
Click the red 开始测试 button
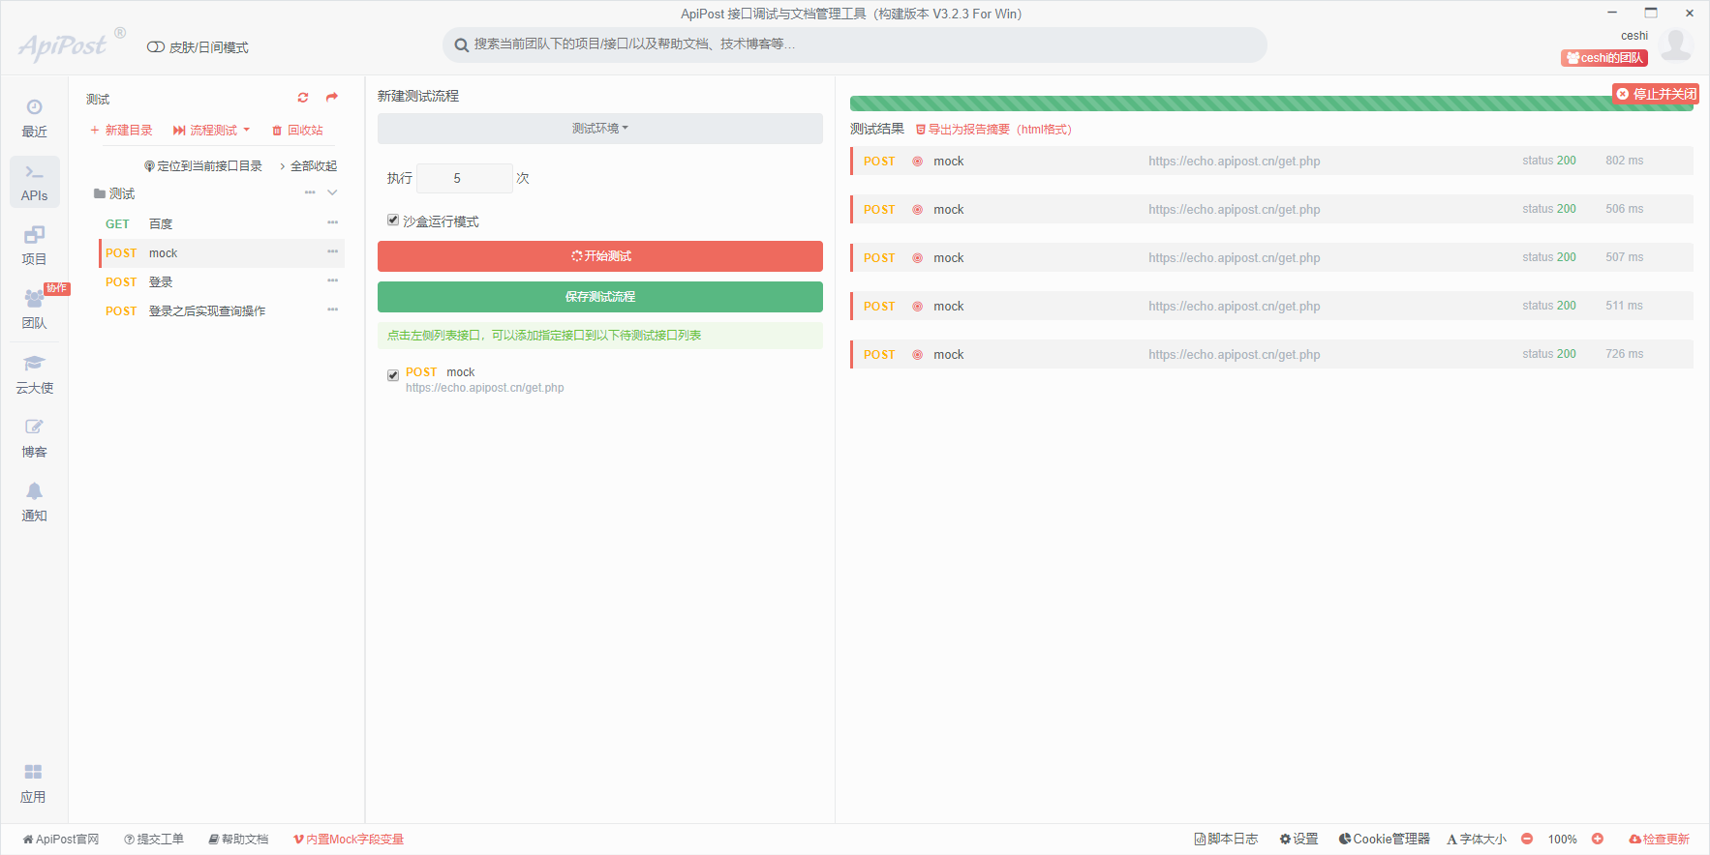(600, 256)
